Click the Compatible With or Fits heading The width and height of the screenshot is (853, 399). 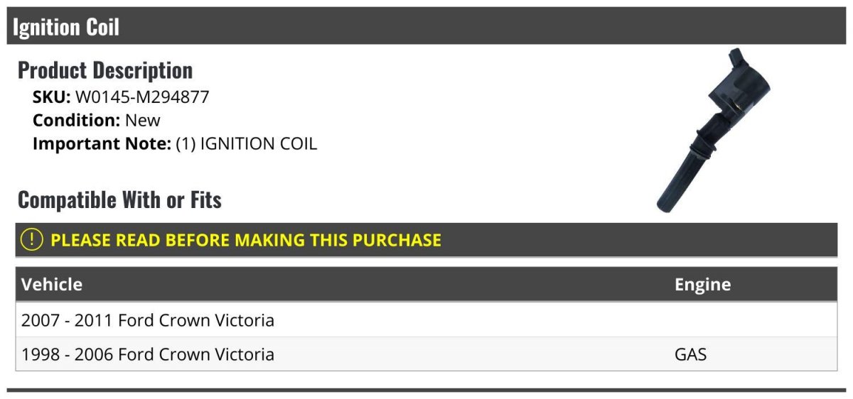pyautogui.click(x=119, y=200)
